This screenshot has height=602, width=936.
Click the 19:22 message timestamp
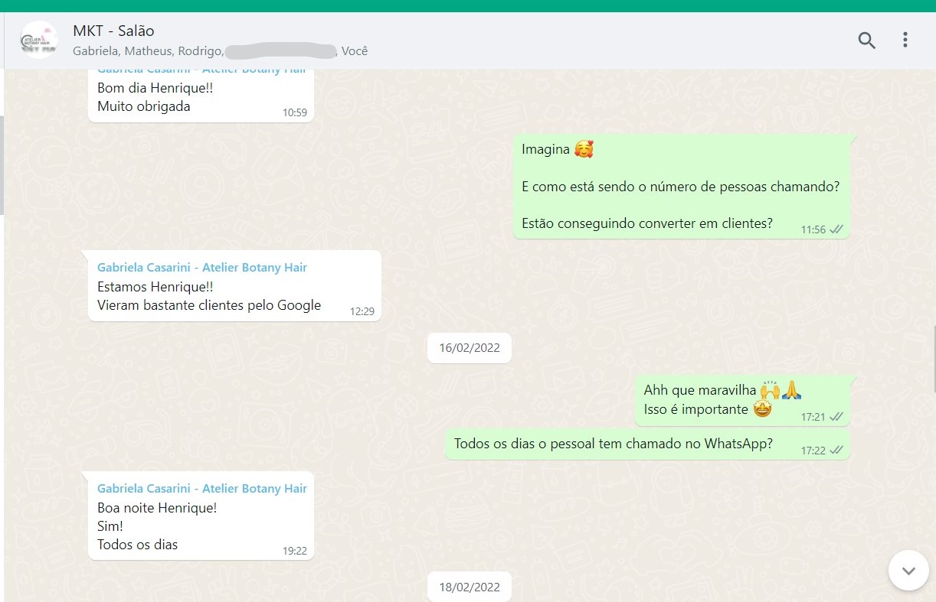click(295, 552)
